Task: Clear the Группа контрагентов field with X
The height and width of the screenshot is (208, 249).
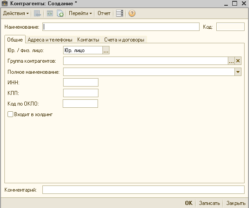Action: 238,61
